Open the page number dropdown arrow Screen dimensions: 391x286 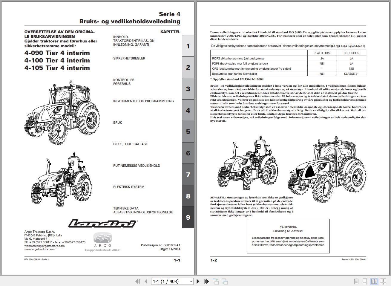point(191,282)
